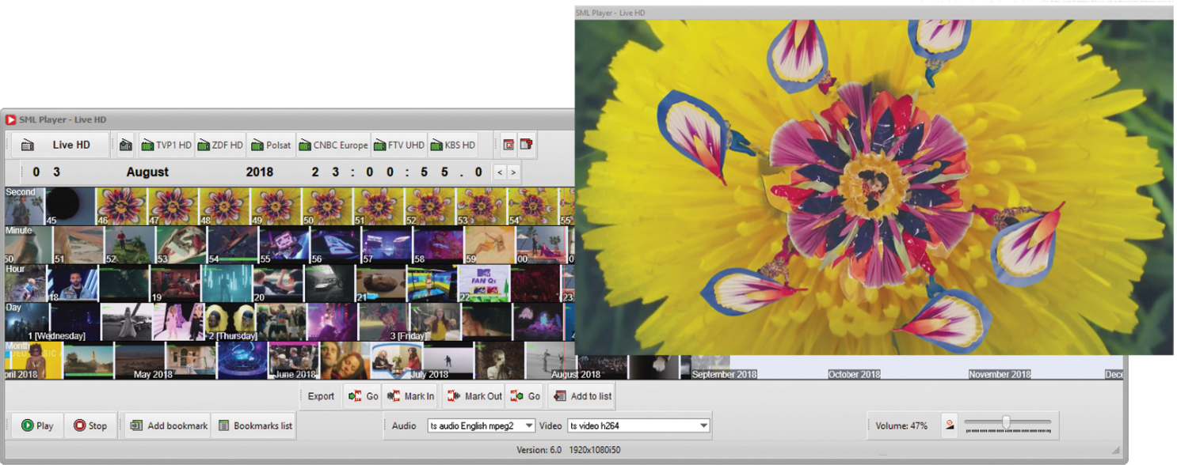Screen dimensions: 1177x465
Task: Jump to July 2018 in Month row
Action: 430,374
